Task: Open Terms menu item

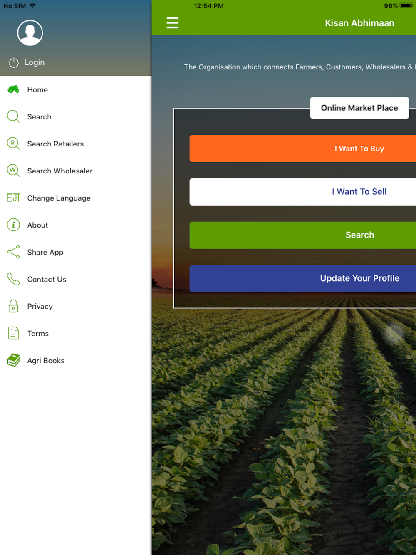Action: (x=76, y=333)
